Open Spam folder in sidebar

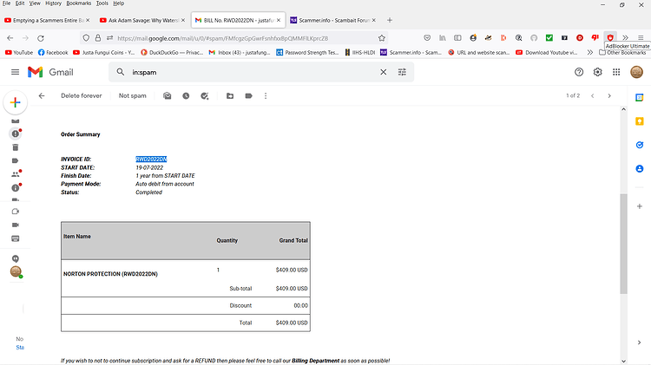pos(16,134)
